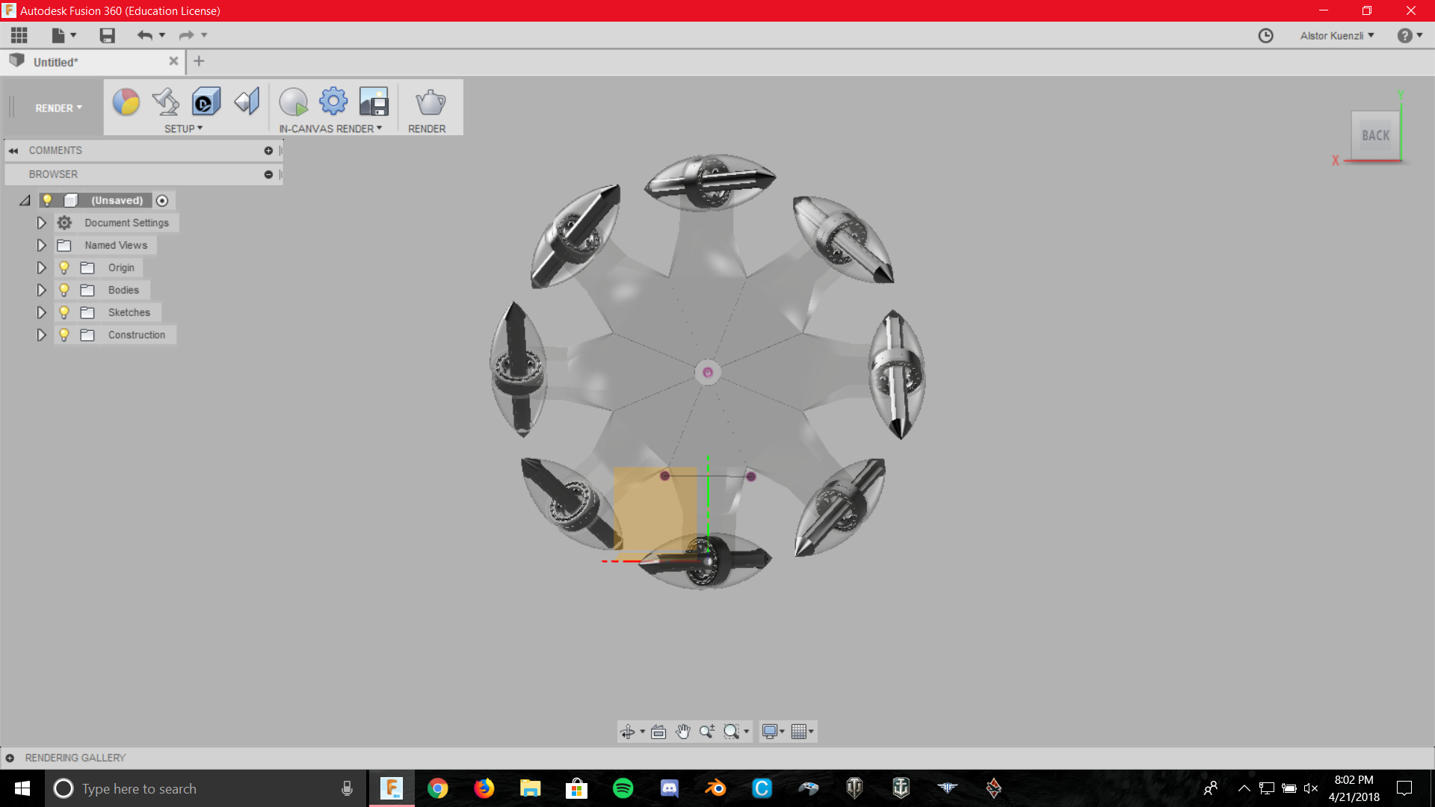Select the Bodies folder label
The width and height of the screenshot is (1435, 807).
pyautogui.click(x=123, y=290)
